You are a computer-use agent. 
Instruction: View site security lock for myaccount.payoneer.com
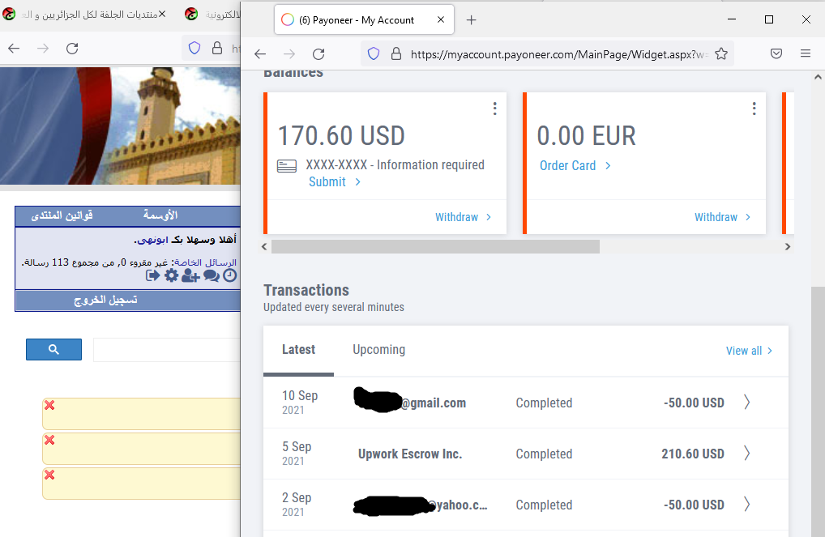pos(396,53)
